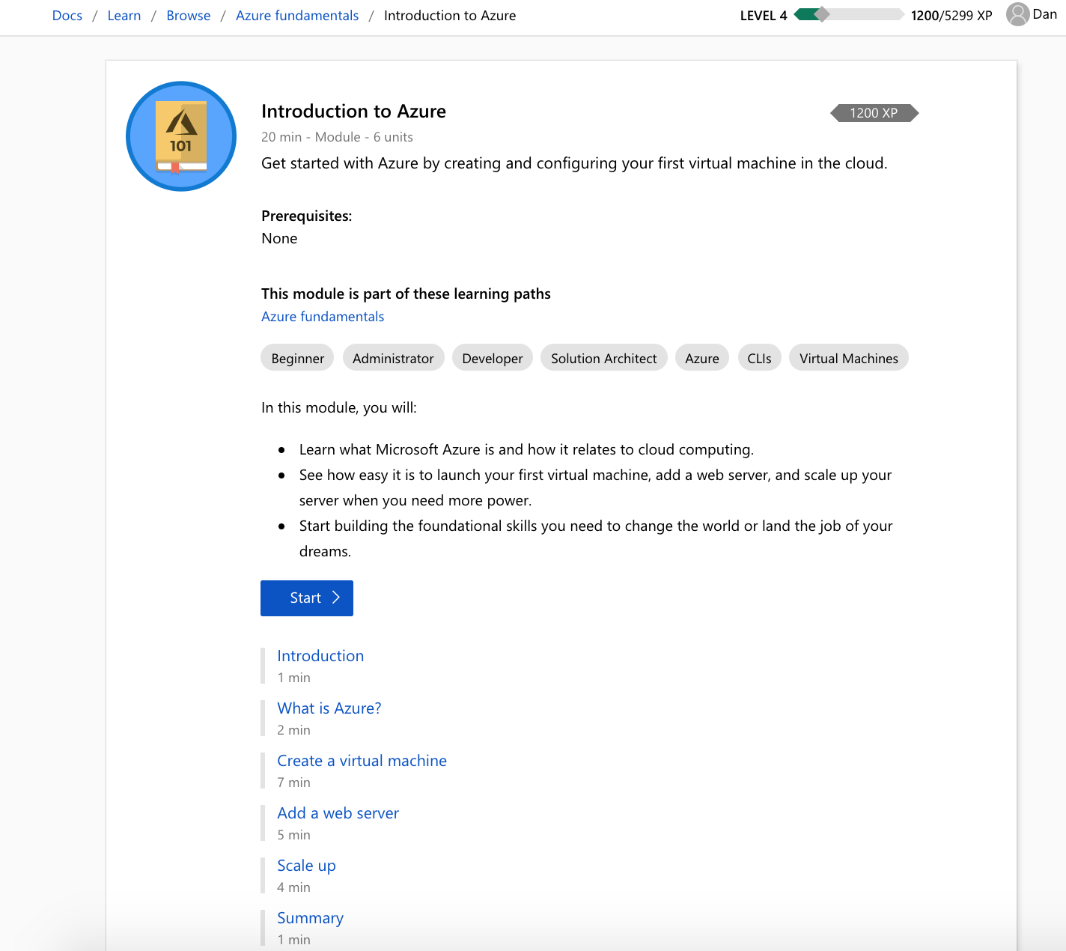Navigate to the Learn section
The width and height of the screenshot is (1066, 951).
coord(124,15)
